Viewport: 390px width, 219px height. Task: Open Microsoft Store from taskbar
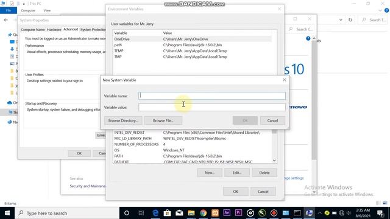point(167,213)
